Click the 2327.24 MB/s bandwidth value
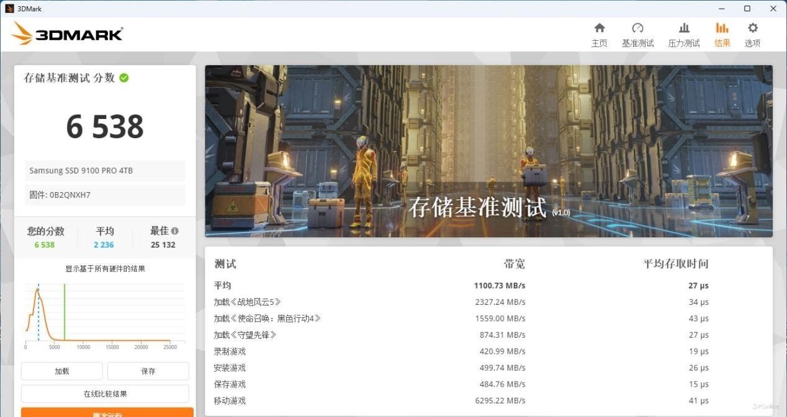This screenshot has width=787, height=417. point(500,302)
